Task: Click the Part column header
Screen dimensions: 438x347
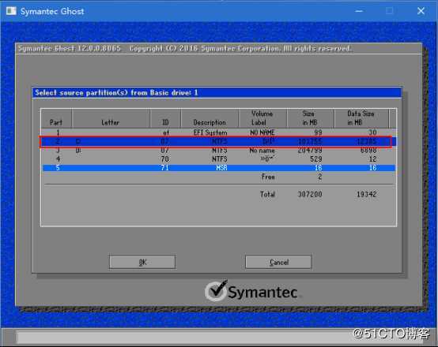Action: [x=56, y=119]
